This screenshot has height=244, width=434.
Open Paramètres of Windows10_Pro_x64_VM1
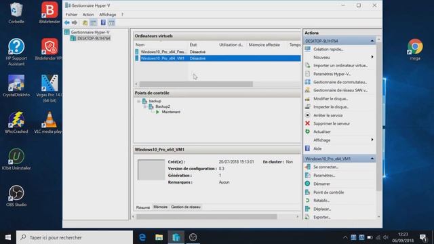tap(324, 176)
